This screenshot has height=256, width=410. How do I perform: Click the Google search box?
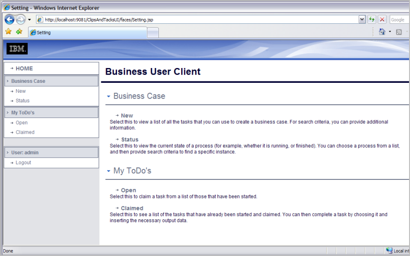tap(399, 20)
